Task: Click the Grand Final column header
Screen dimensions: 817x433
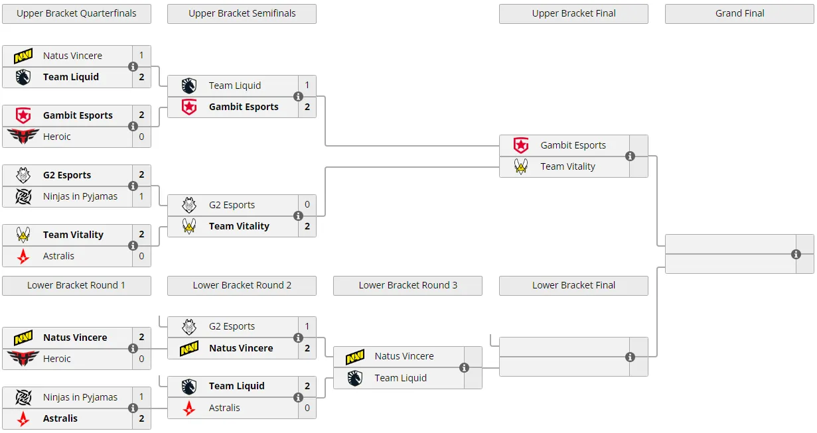Action: coord(739,13)
